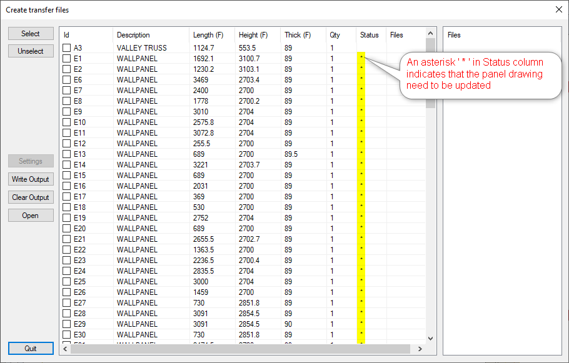Select the E20 row checkbox

coord(67,229)
